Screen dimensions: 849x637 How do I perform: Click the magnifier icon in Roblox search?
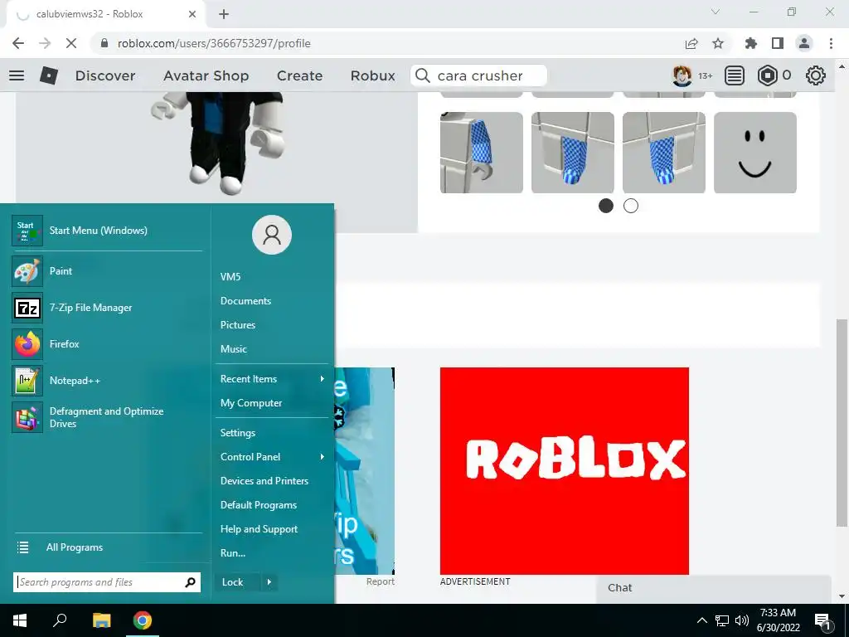[x=422, y=75]
